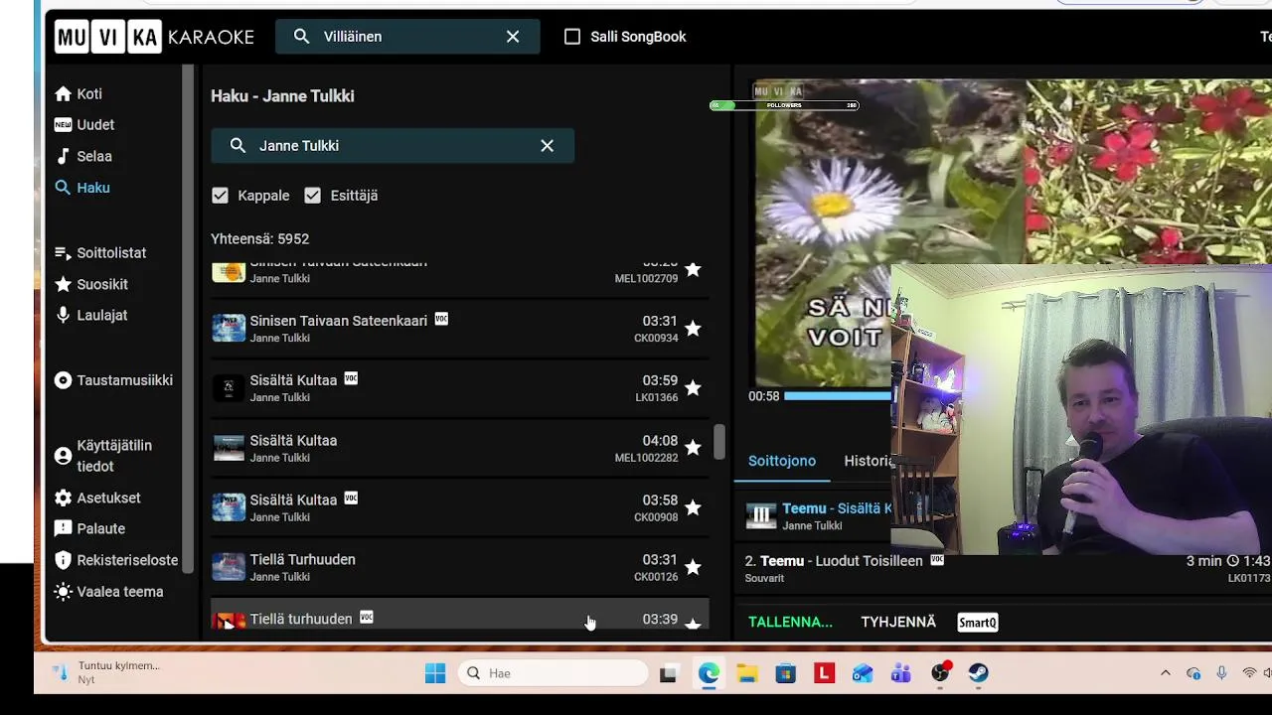This screenshot has height=715, width=1272.
Task: Open the Selaa browse section
Action: [83, 156]
